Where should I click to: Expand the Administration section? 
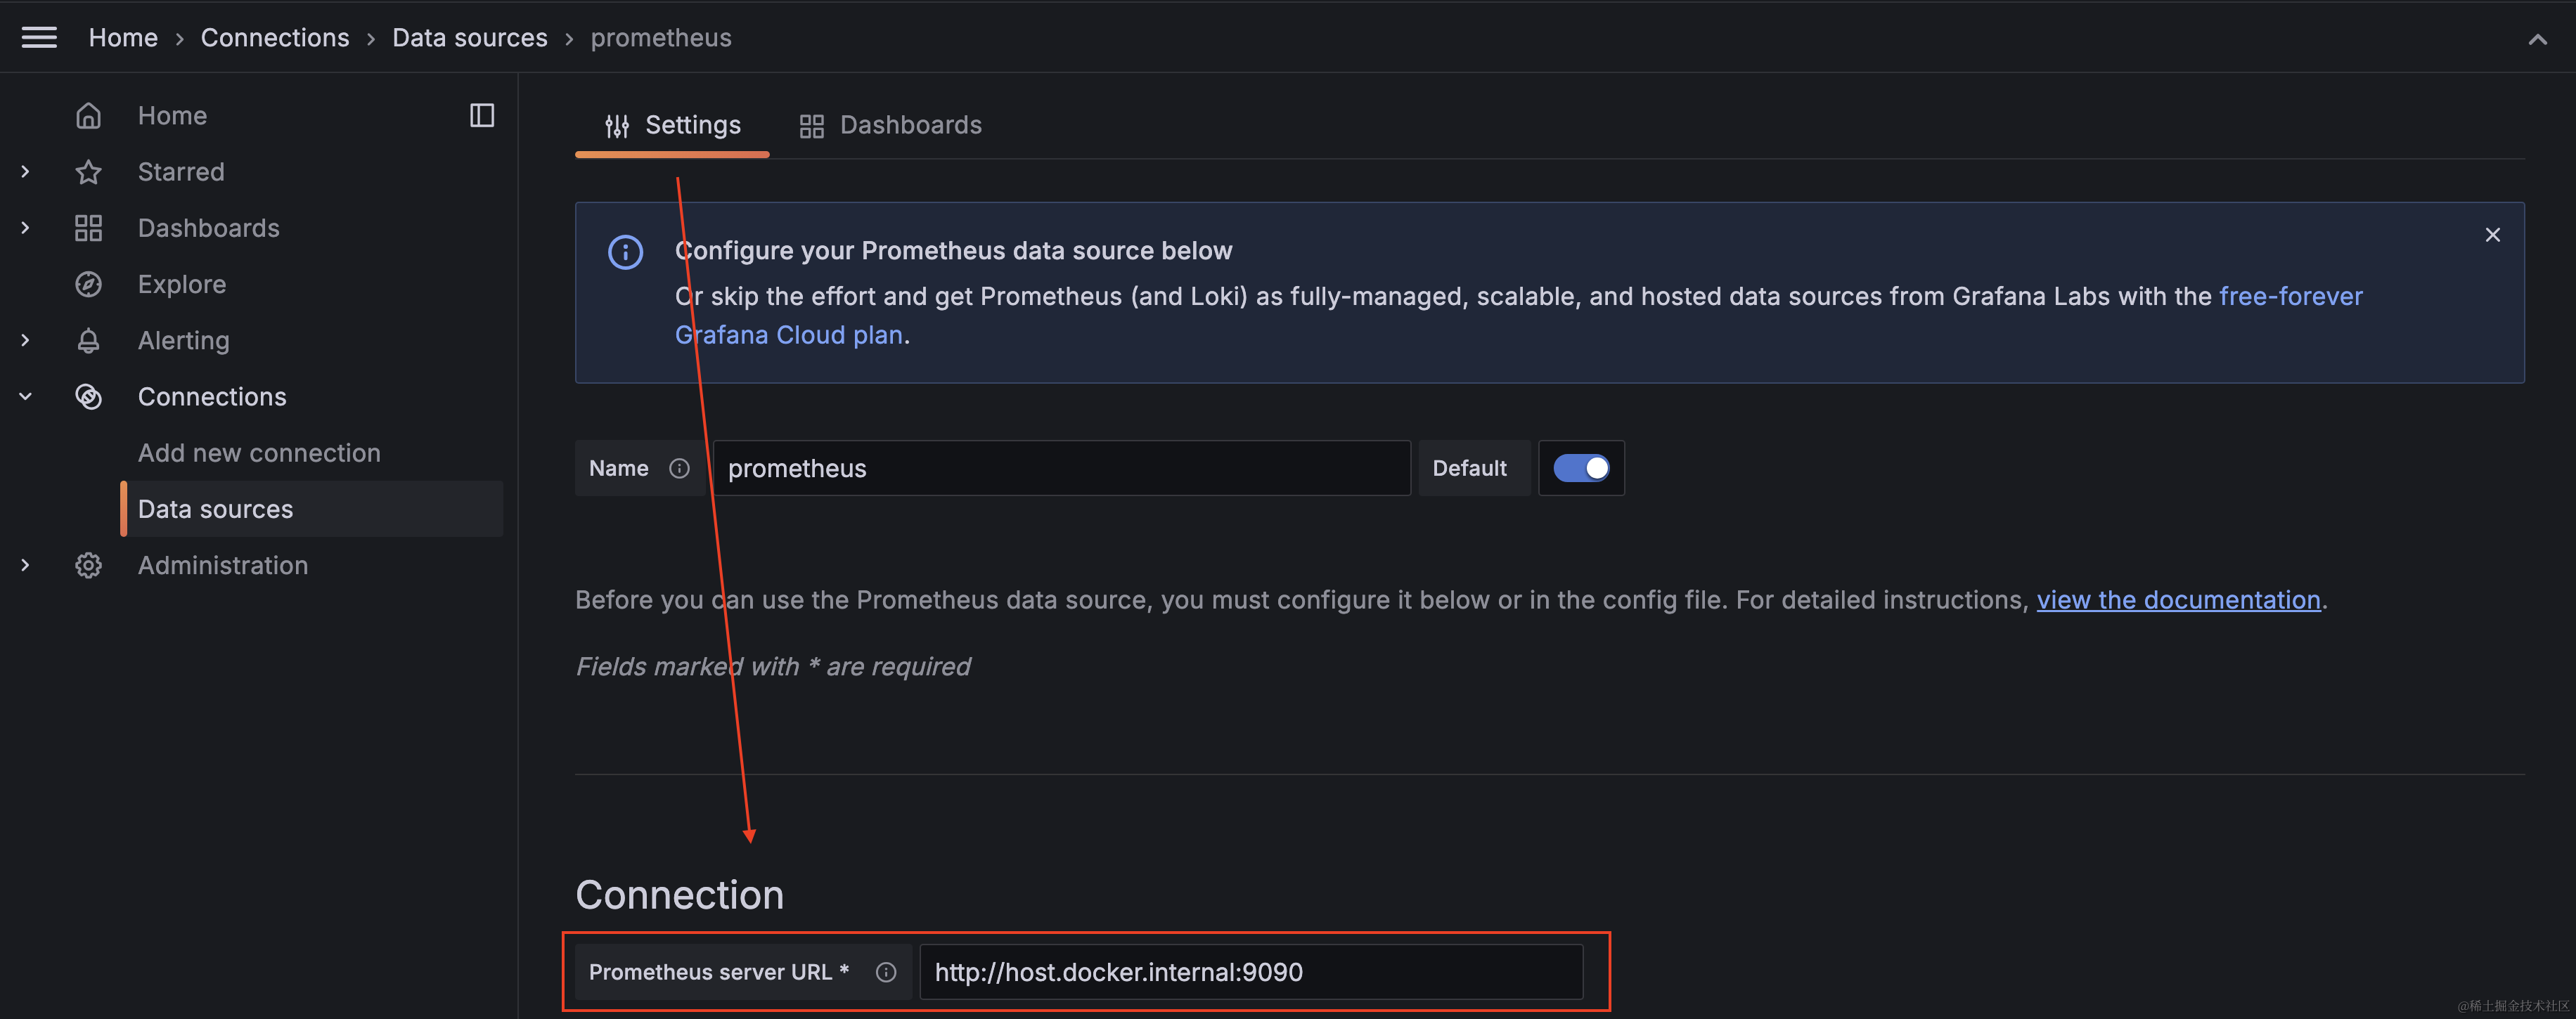[x=26, y=566]
